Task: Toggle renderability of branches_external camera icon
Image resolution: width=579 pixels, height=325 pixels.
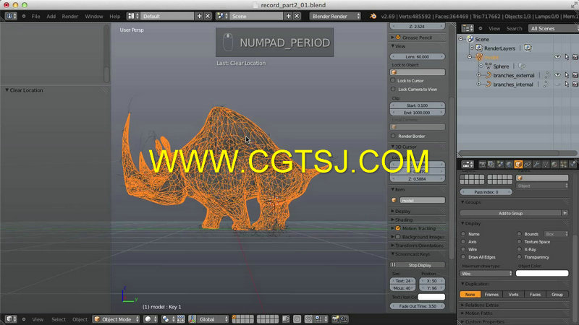Action: tap(575, 75)
